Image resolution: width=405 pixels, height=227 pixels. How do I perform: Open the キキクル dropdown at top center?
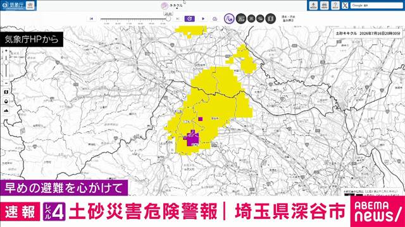click(x=172, y=6)
